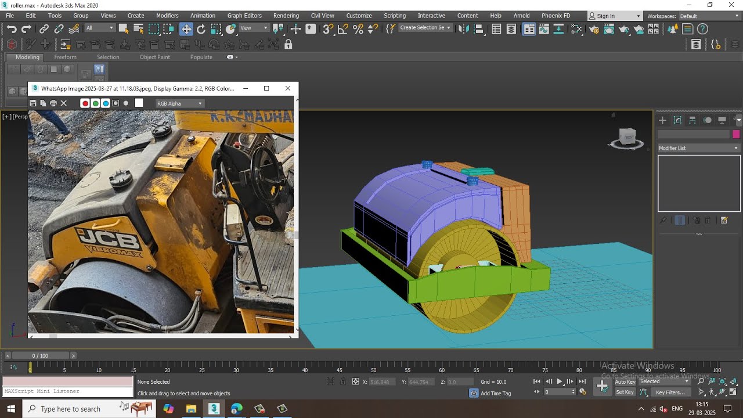Choose the Select Object tool
The height and width of the screenshot is (418, 743).
pos(124,29)
